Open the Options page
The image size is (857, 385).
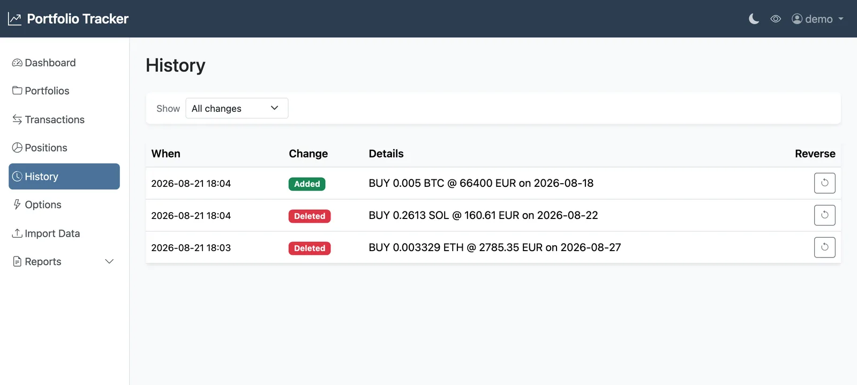pos(64,205)
